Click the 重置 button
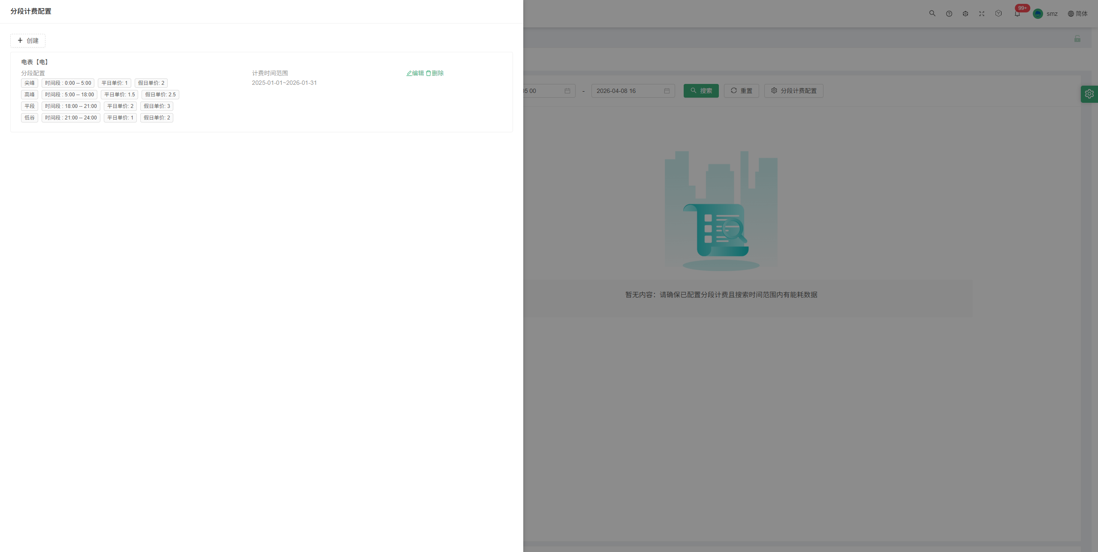 pos(742,91)
